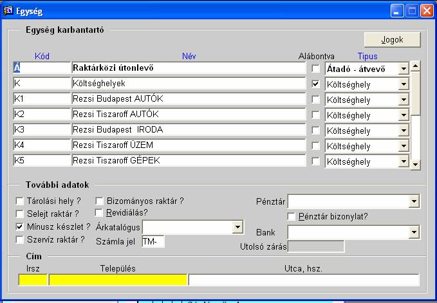Click the Kód column header
The height and width of the screenshot is (303, 437).
pos(42,56)
